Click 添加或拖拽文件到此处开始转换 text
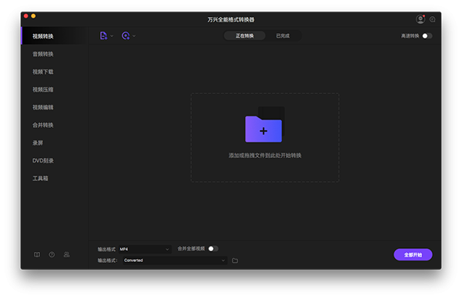 [x=265, y=156]
